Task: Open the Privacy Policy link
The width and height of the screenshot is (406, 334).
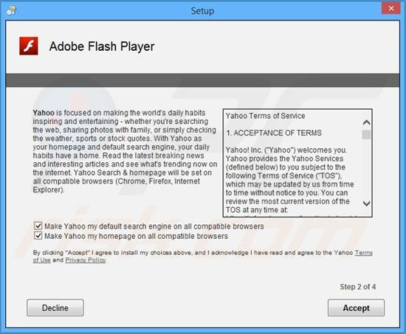Action: pyautogui.click(x=86, y=260)
